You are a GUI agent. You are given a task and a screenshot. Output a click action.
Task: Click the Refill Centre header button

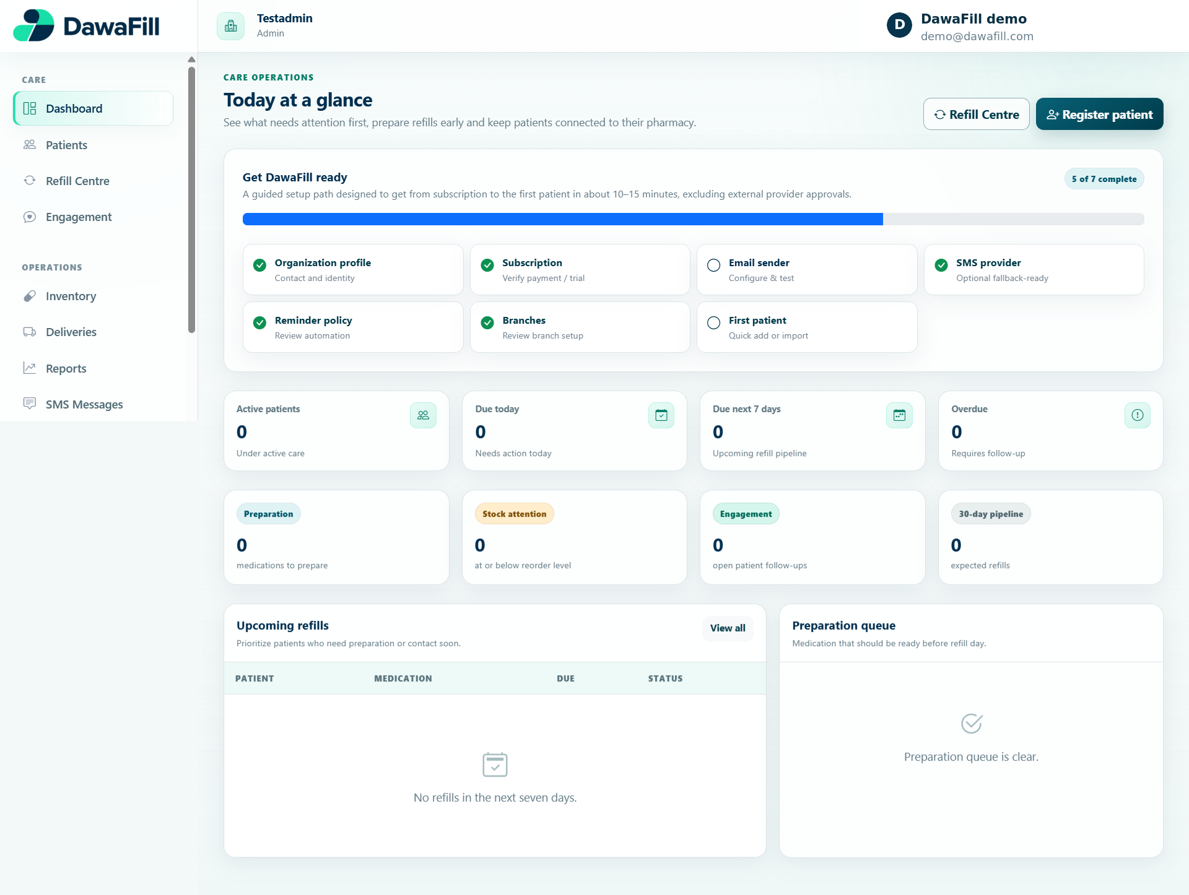[x=976, y=114]
